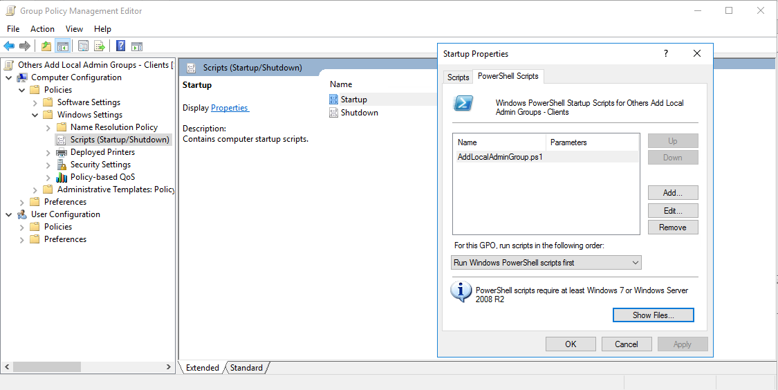
Task: Open the Action menu
Action: (x=43, y=29)
